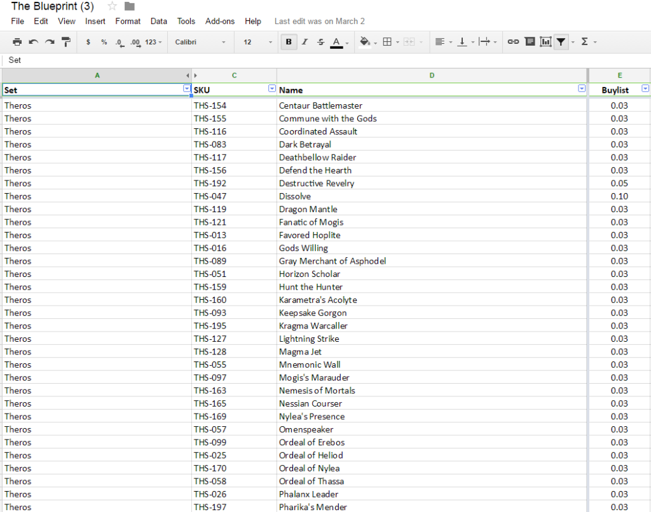Toggle Bold formatting
Screen dimensions: 651x512
289,42
